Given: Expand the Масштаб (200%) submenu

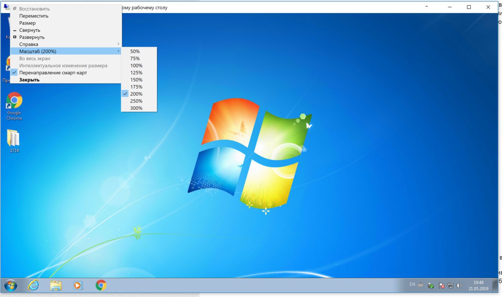Looking at the screenshot, I should (65, 51).
